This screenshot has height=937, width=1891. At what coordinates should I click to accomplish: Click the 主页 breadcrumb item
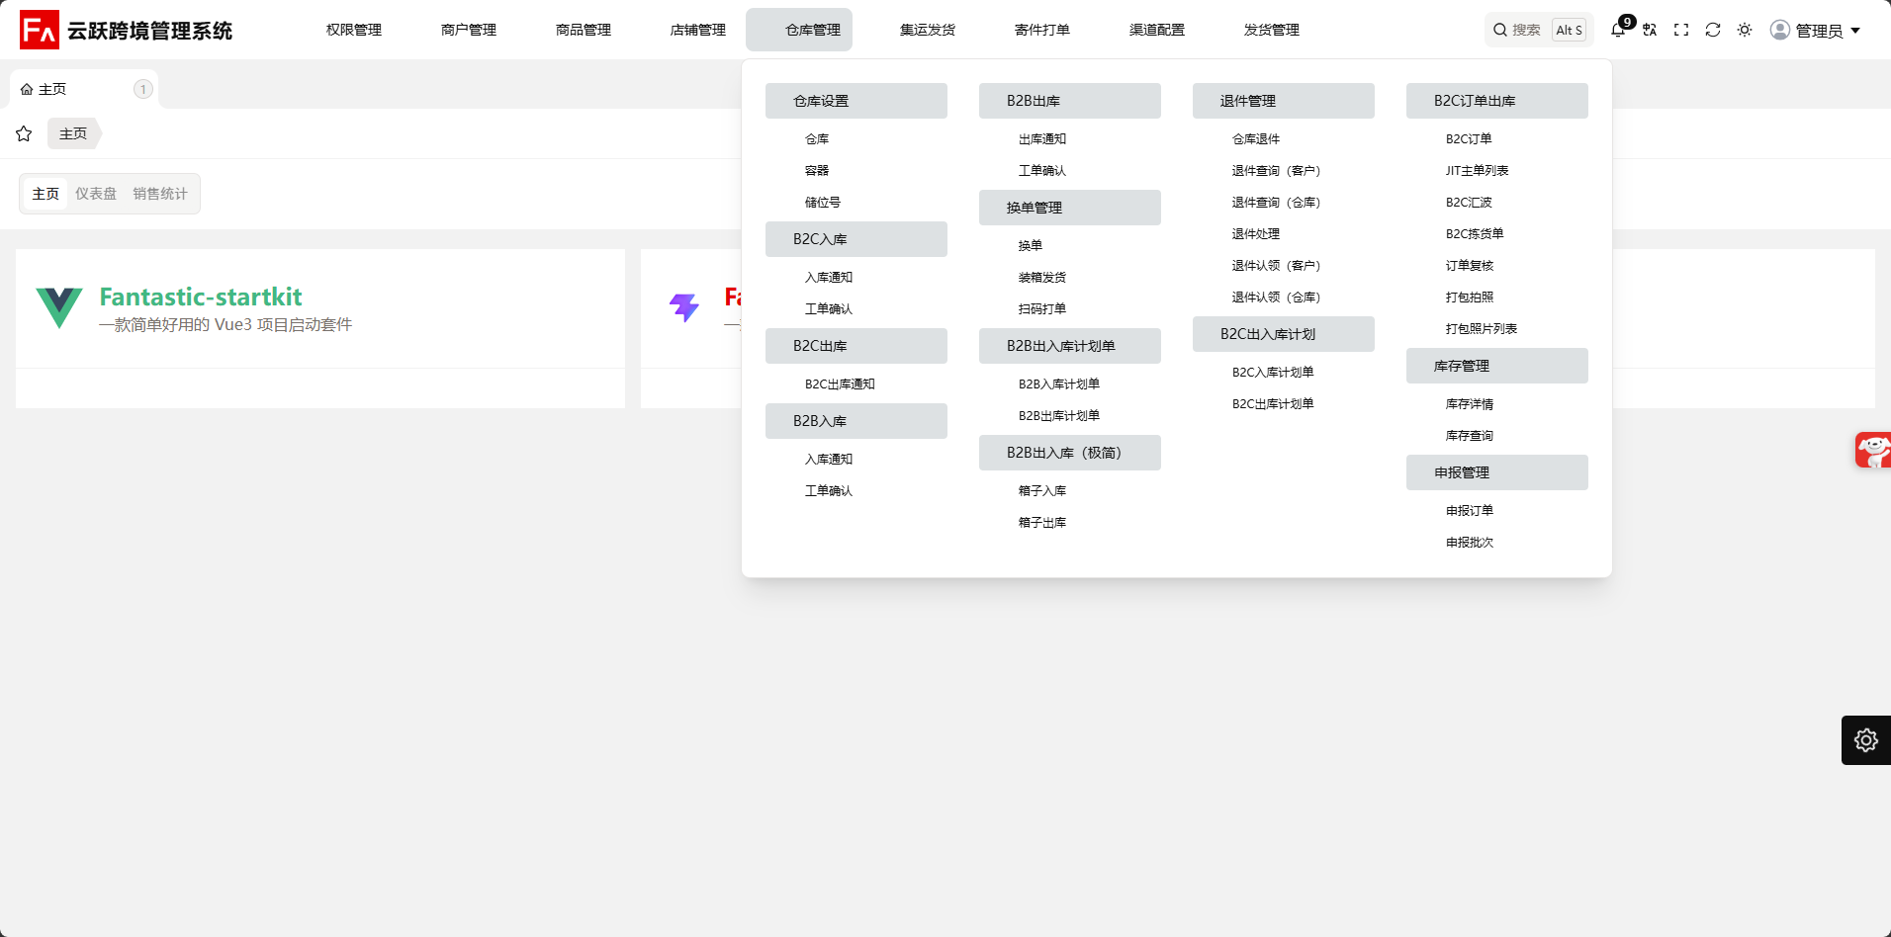[x=73, y=133]
